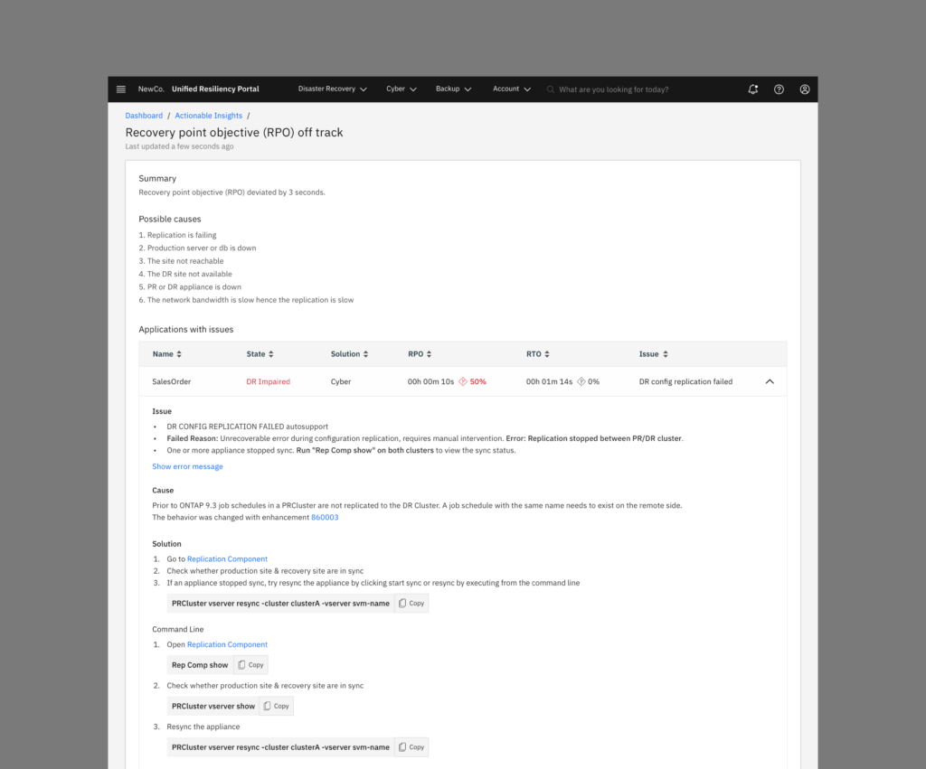Open the notifications bell
Image resolution: width=926 pixels, height=769 pixels.
tap(753, 89)
